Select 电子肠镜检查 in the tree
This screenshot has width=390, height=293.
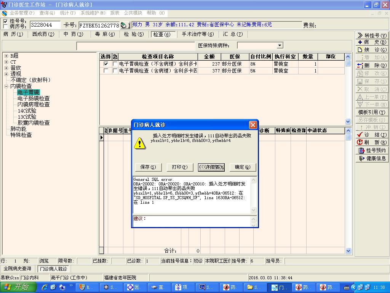point(34,98)
